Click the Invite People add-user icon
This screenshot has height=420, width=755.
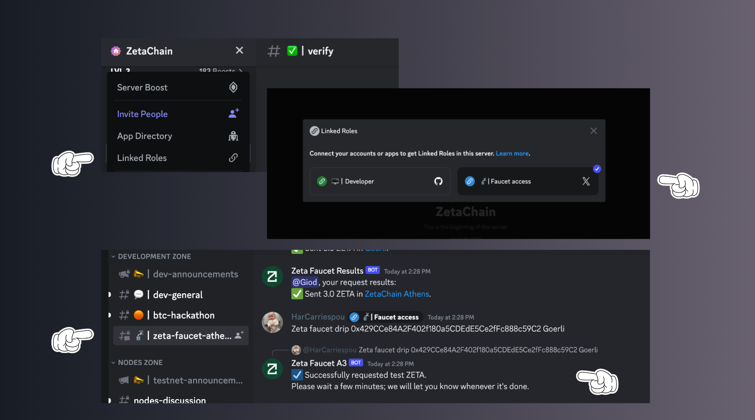234,113
